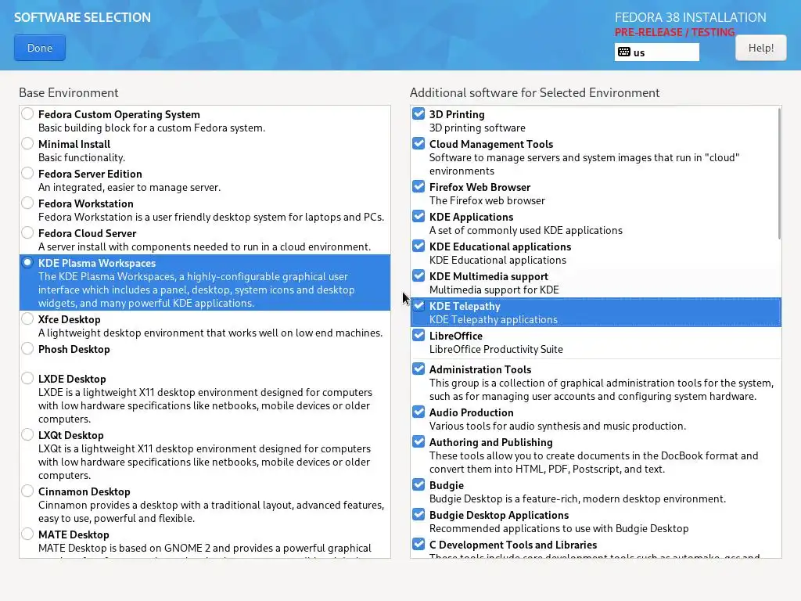The image size is (801, 601).
Task: Toggle the Budgie checkbox
Action: (418, 484)
